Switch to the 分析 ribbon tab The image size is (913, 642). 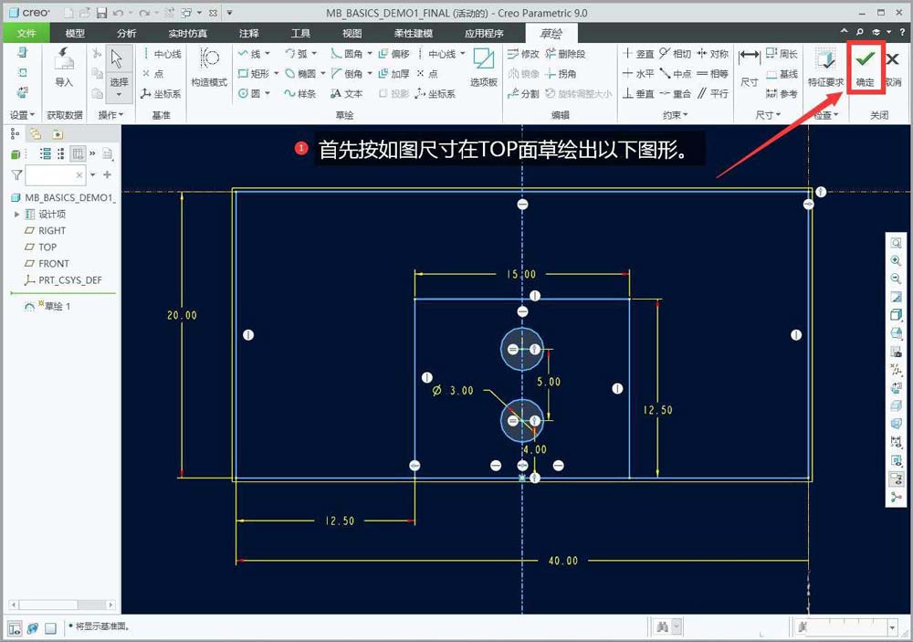(126, 33)
